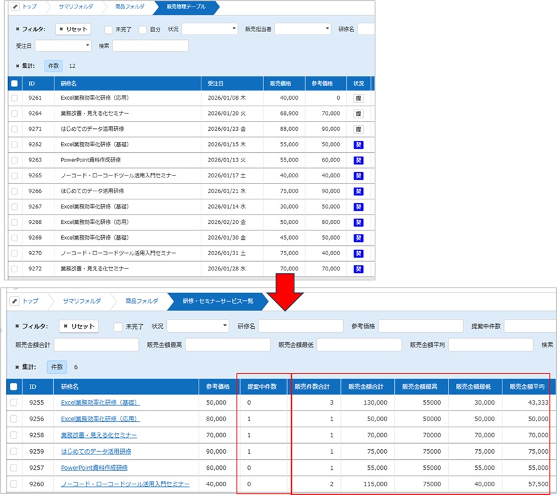
Task: Select the checkbox for row ID 9263
Action: click(15, 160)
